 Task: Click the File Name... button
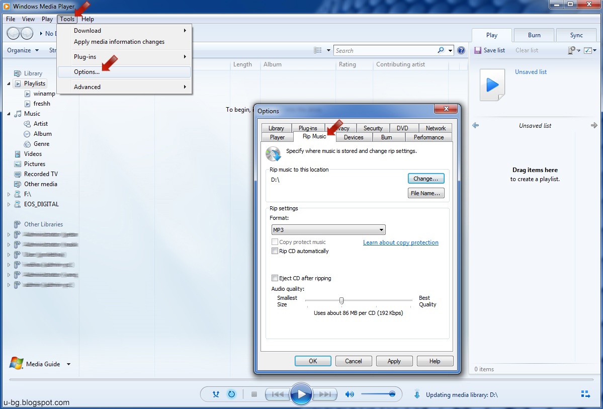[425, 193]
